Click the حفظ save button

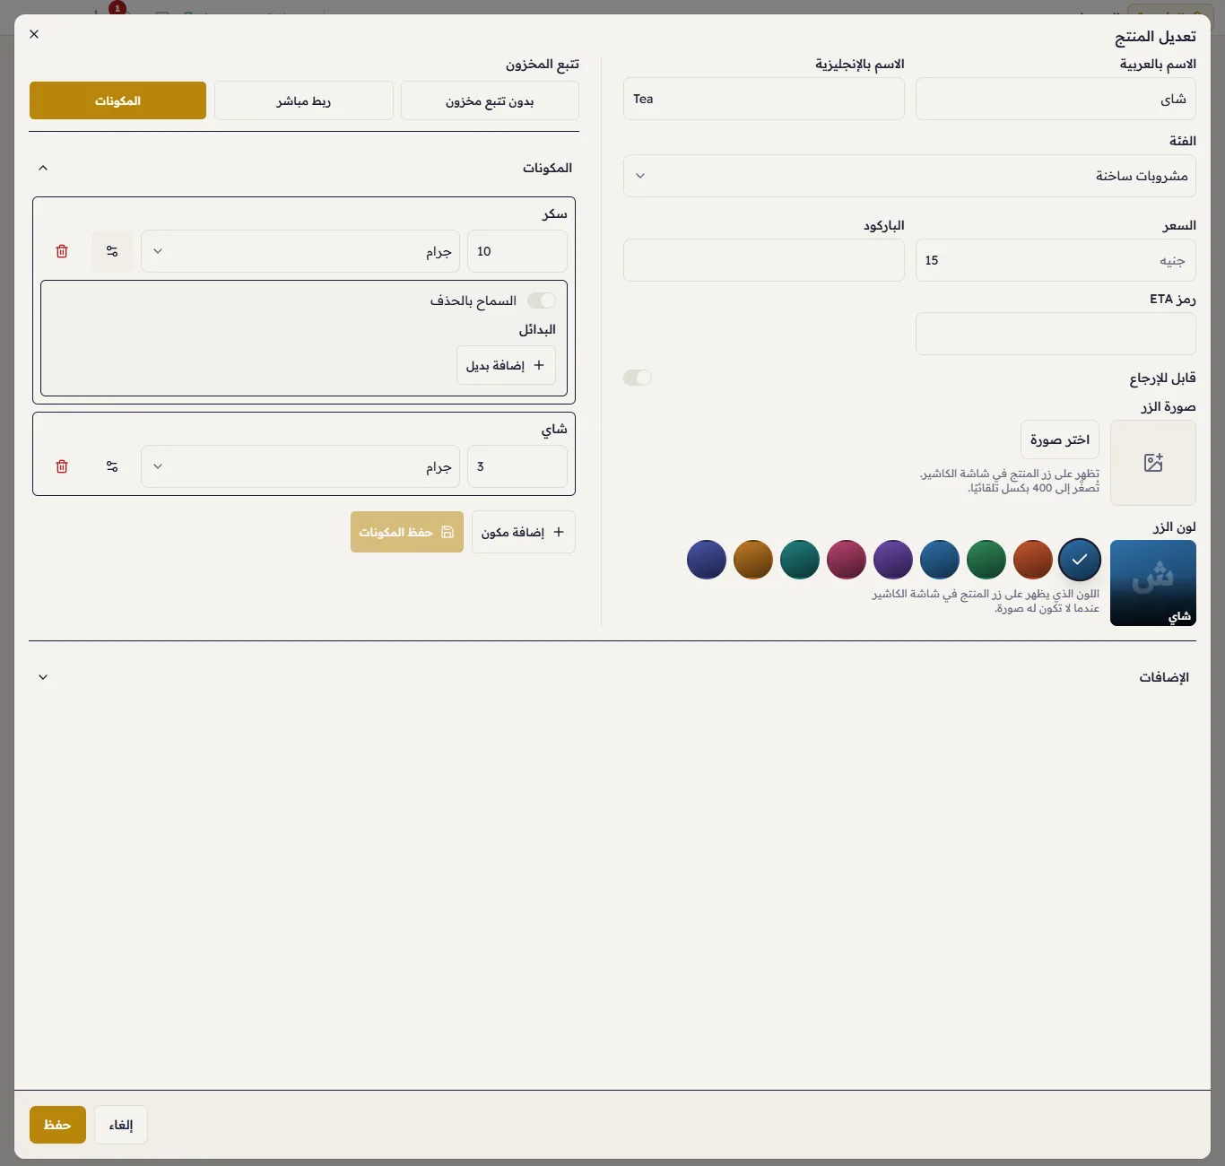(57, 1125)
